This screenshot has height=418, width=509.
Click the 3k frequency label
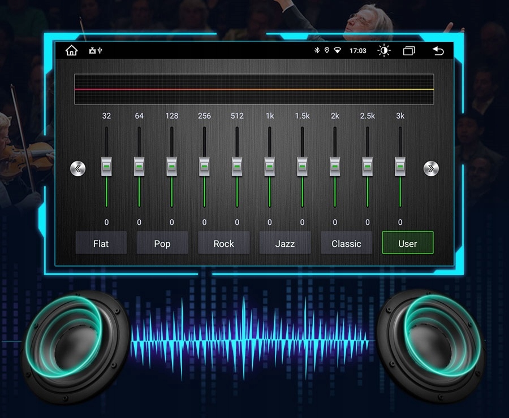tap(400, 116)
